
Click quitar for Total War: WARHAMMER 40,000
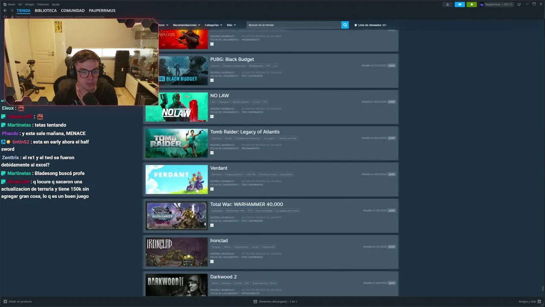tap(392, 211)
